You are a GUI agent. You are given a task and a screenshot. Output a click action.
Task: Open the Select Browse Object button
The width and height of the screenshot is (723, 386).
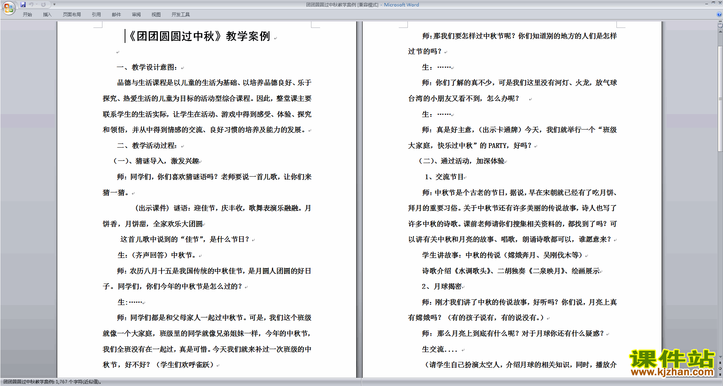pyautogui.click(x=720, y=368)
